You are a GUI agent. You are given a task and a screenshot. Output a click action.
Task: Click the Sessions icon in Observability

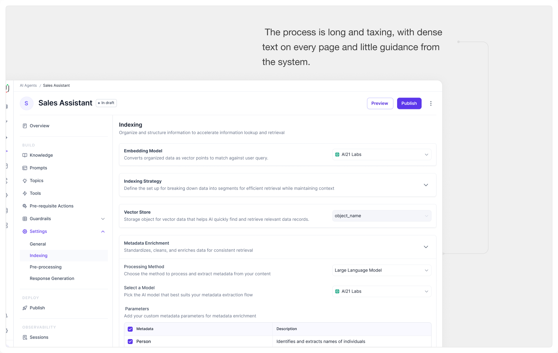(25, 337)
